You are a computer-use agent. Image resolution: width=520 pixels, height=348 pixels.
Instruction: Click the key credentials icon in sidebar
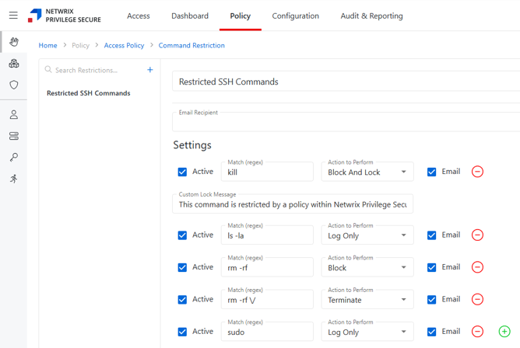click(14, 157)
